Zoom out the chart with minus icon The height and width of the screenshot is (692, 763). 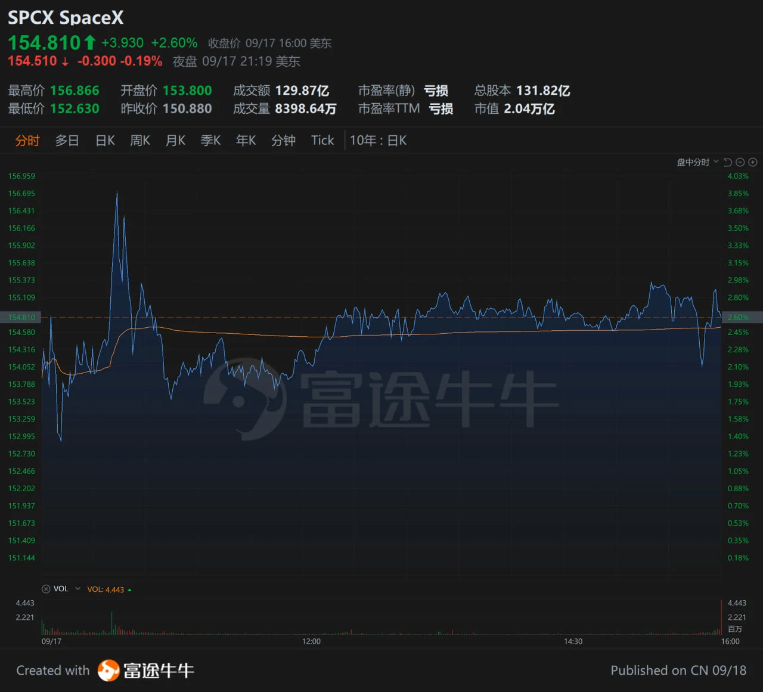tap(740, 162)
